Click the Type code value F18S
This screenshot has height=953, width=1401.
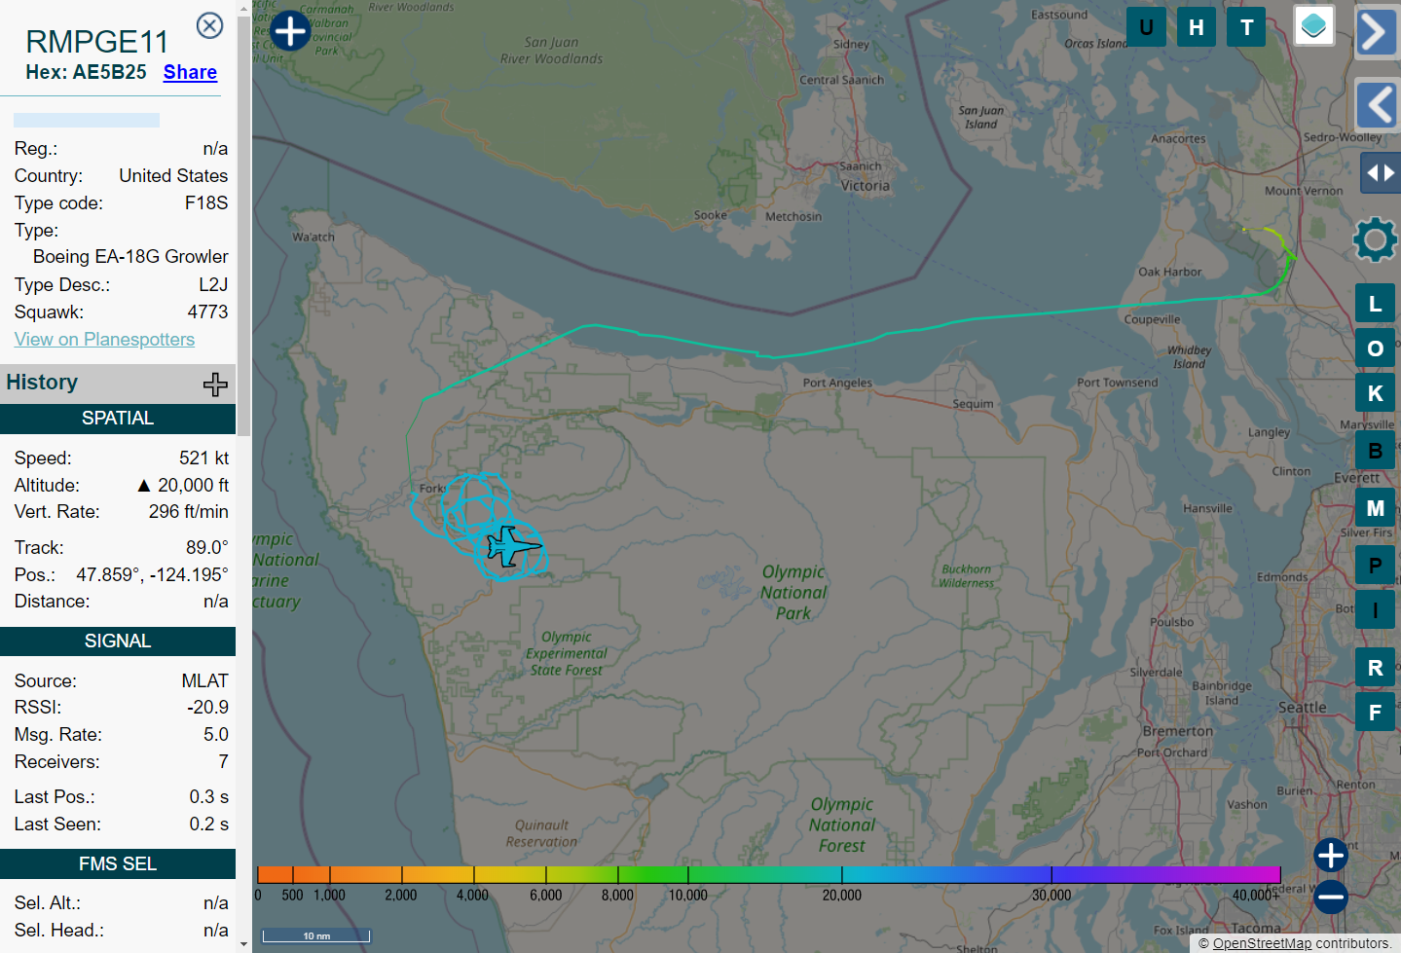(x=206, y=203)
